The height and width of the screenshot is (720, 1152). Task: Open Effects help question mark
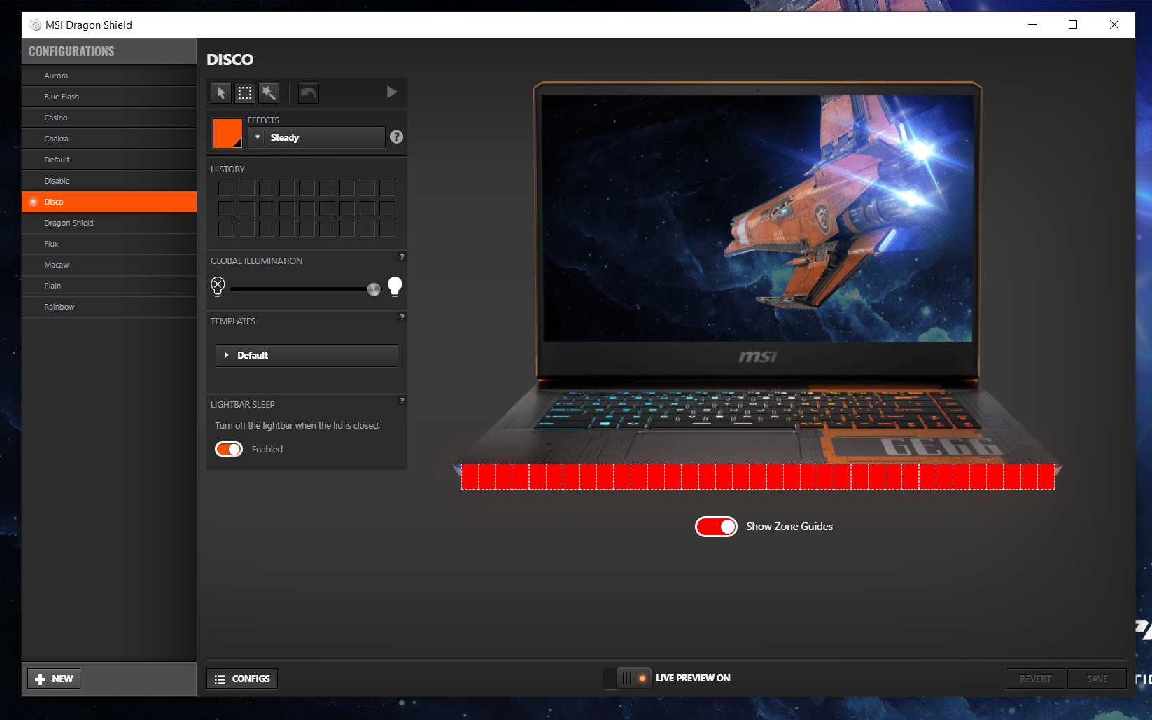(x=396, y=137)
